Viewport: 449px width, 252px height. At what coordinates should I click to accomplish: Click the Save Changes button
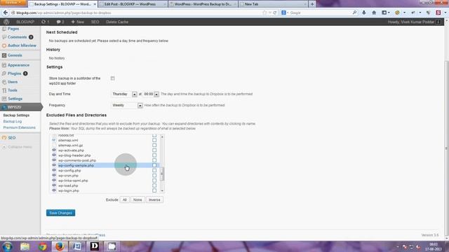click(x=61, y=213)
